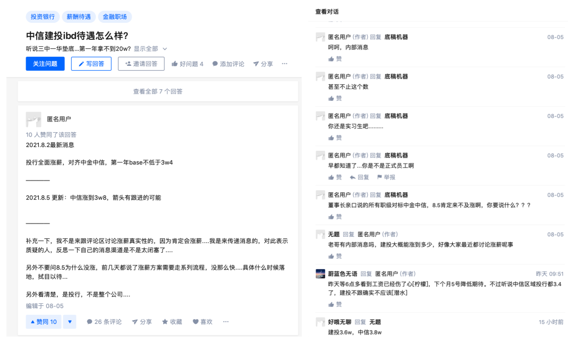Like the comment 呵呵，内部消息

click(335, 59)
